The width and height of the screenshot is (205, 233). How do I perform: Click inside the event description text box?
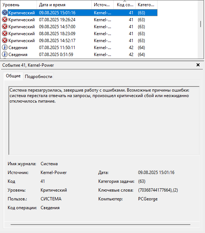[104, 121]
